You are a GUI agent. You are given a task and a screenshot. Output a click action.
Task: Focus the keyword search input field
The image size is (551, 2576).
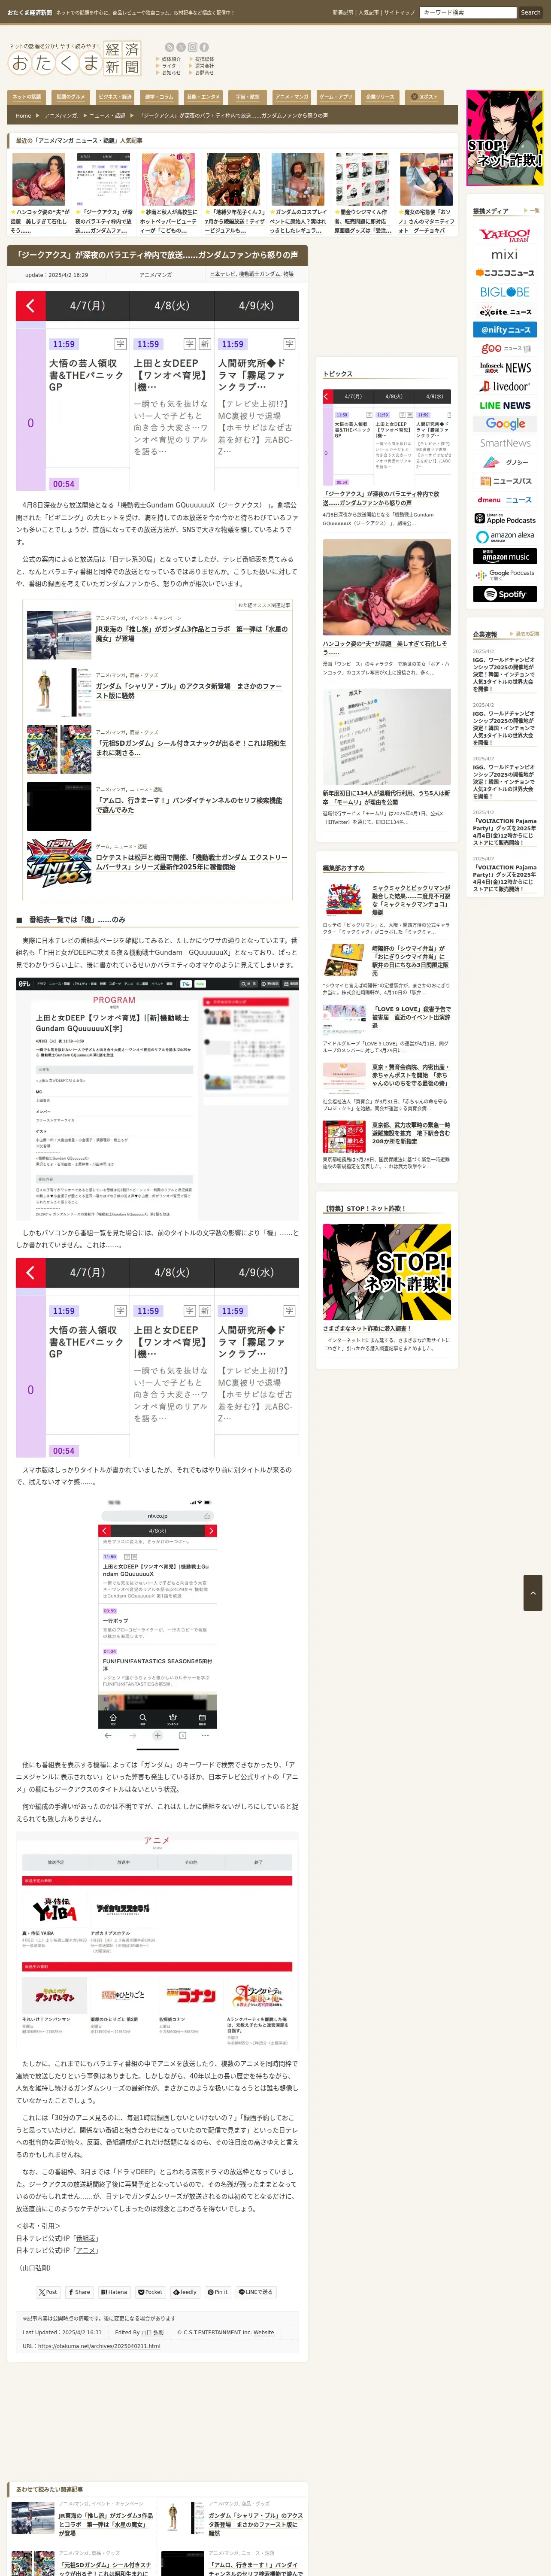coord(468,13)
